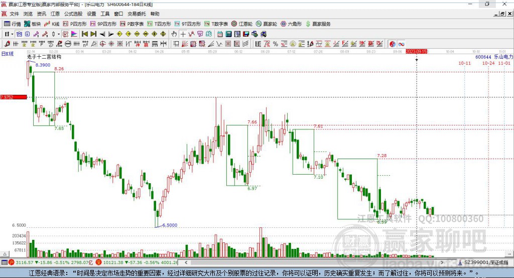The width and height of the screenshot is (514, 278).
Task: Click the 10-11 forecast date label
Action: pos(464,63)
